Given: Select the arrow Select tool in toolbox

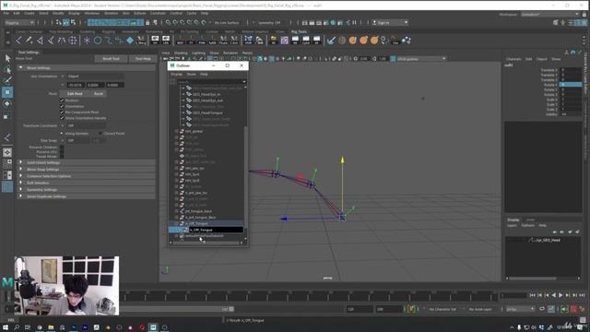Looking at the screenshot, I should [7, 58].
